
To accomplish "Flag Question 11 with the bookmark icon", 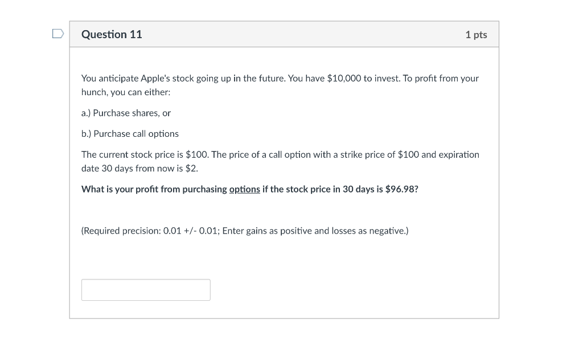I will click(58, 34).
